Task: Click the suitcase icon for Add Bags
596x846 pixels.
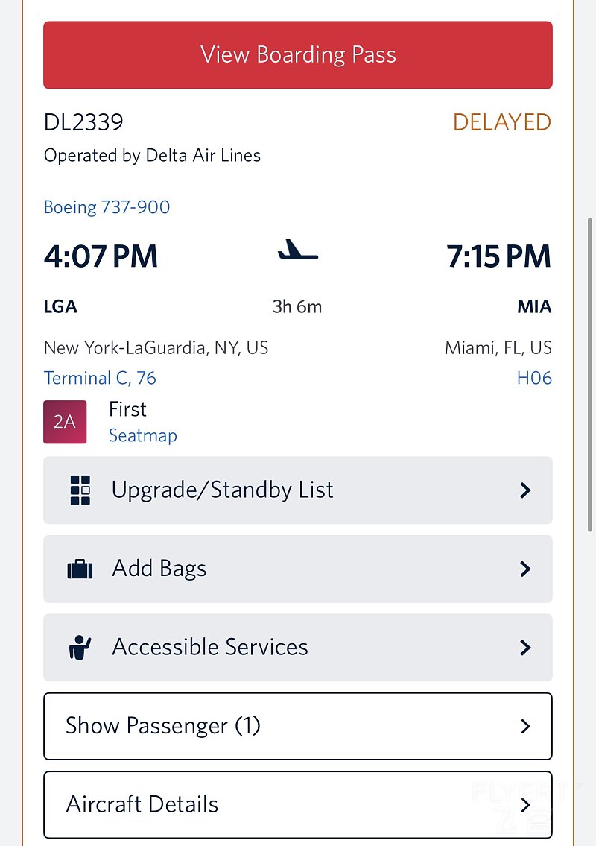Action: (x=80, y=569)
